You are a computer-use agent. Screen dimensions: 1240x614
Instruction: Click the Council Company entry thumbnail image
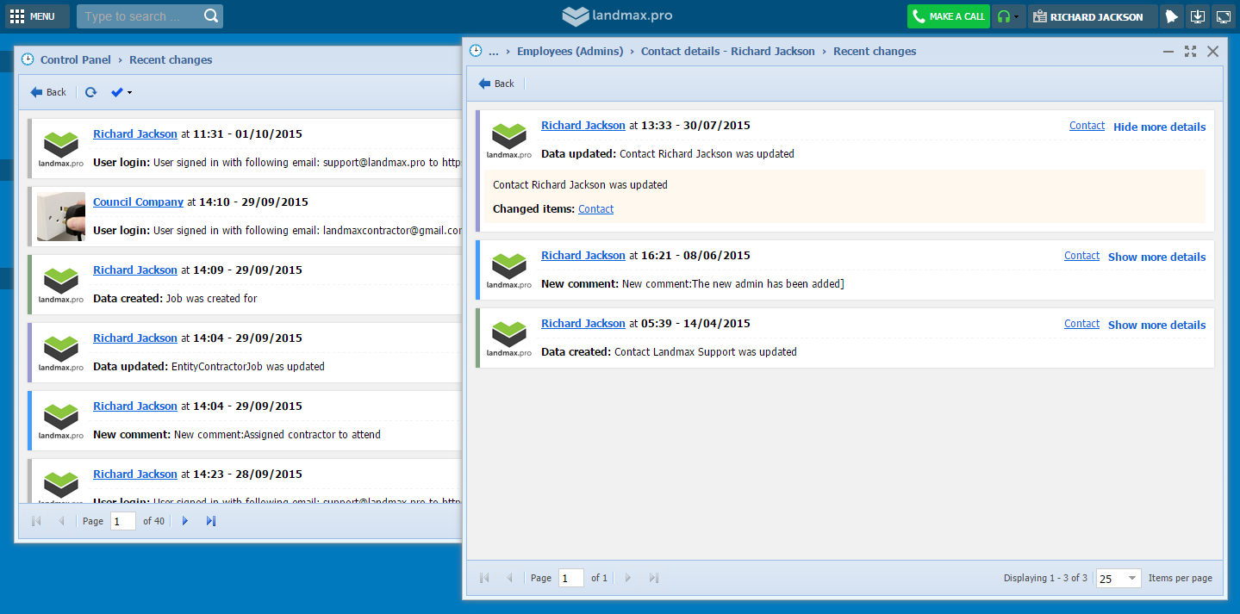click(x=60, y=216)
